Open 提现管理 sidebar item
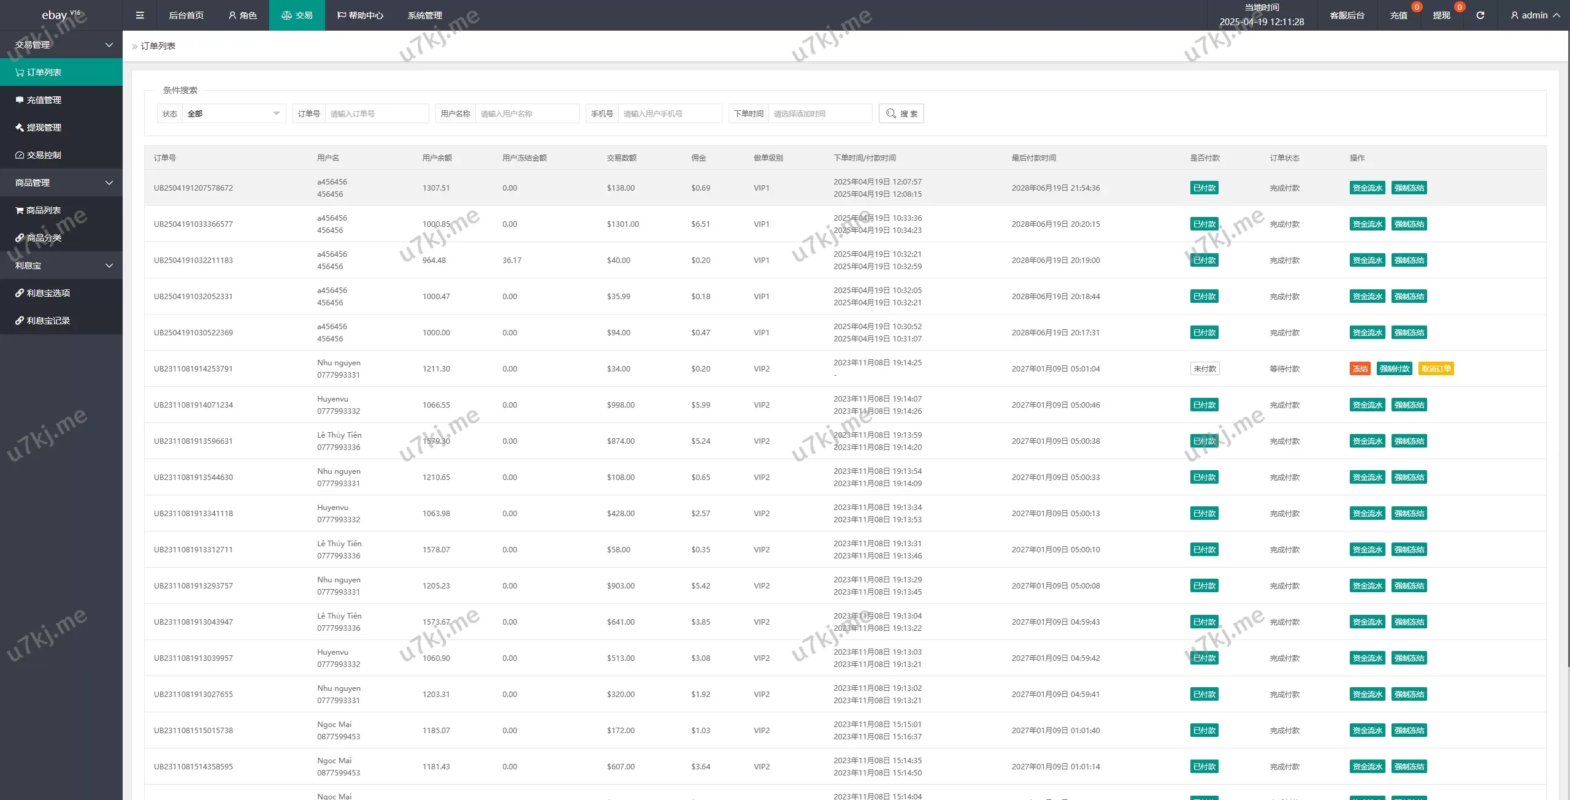 click(43, 128)
